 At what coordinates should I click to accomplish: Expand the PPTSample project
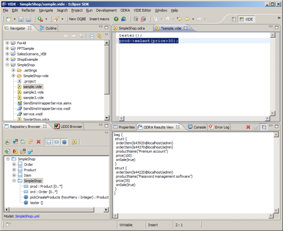tap(7, 48)
